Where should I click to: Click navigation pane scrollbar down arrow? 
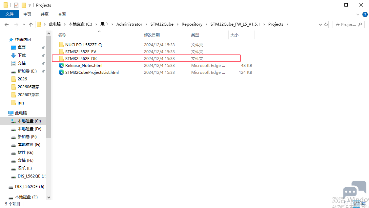(x=49, y=198)
